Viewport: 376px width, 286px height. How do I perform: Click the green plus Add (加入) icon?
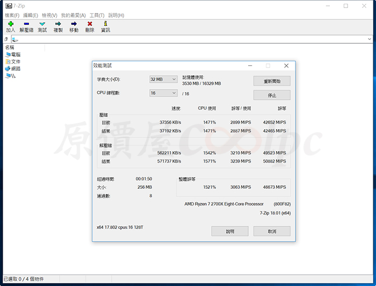tap(11, 24)
